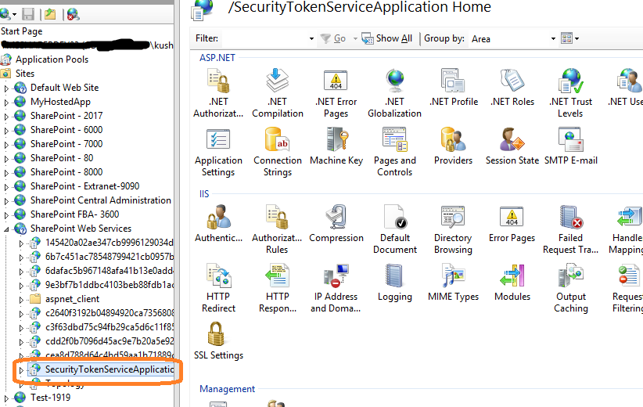Screen dimensions: 643x407
Task: Open Directory Browsing feature
Action: point(453,229)
